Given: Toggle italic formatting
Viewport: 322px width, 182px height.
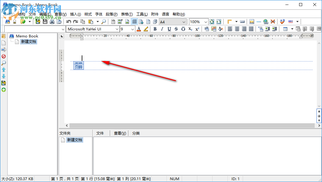Looking at the screenshot, I should coord(162,29).
